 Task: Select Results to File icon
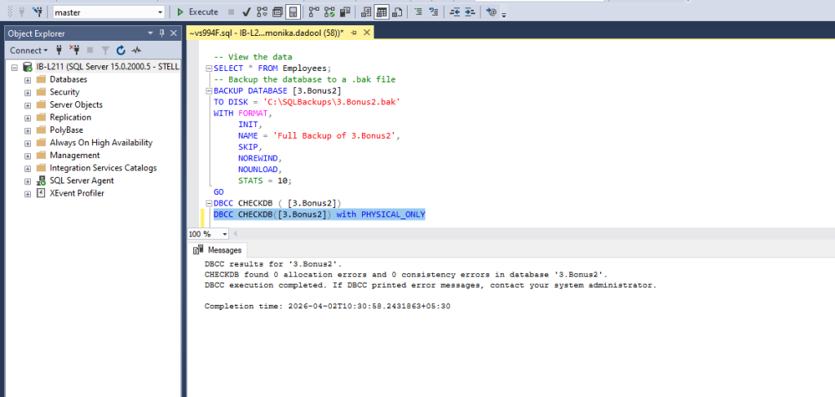tap(397, 11)
